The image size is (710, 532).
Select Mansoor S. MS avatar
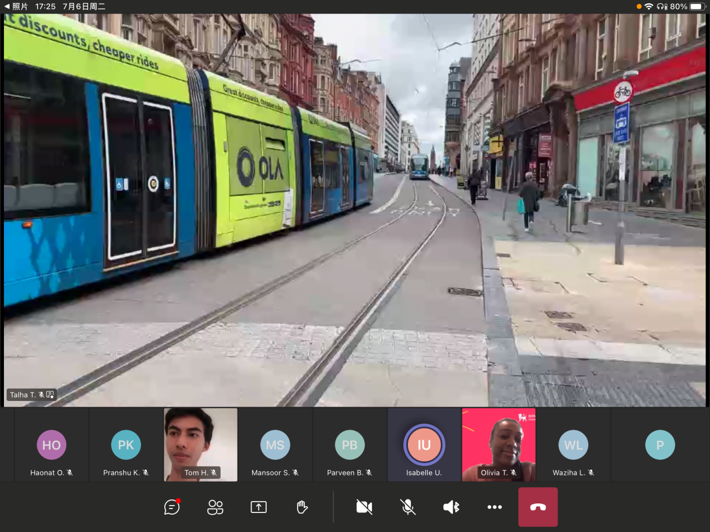275,445
